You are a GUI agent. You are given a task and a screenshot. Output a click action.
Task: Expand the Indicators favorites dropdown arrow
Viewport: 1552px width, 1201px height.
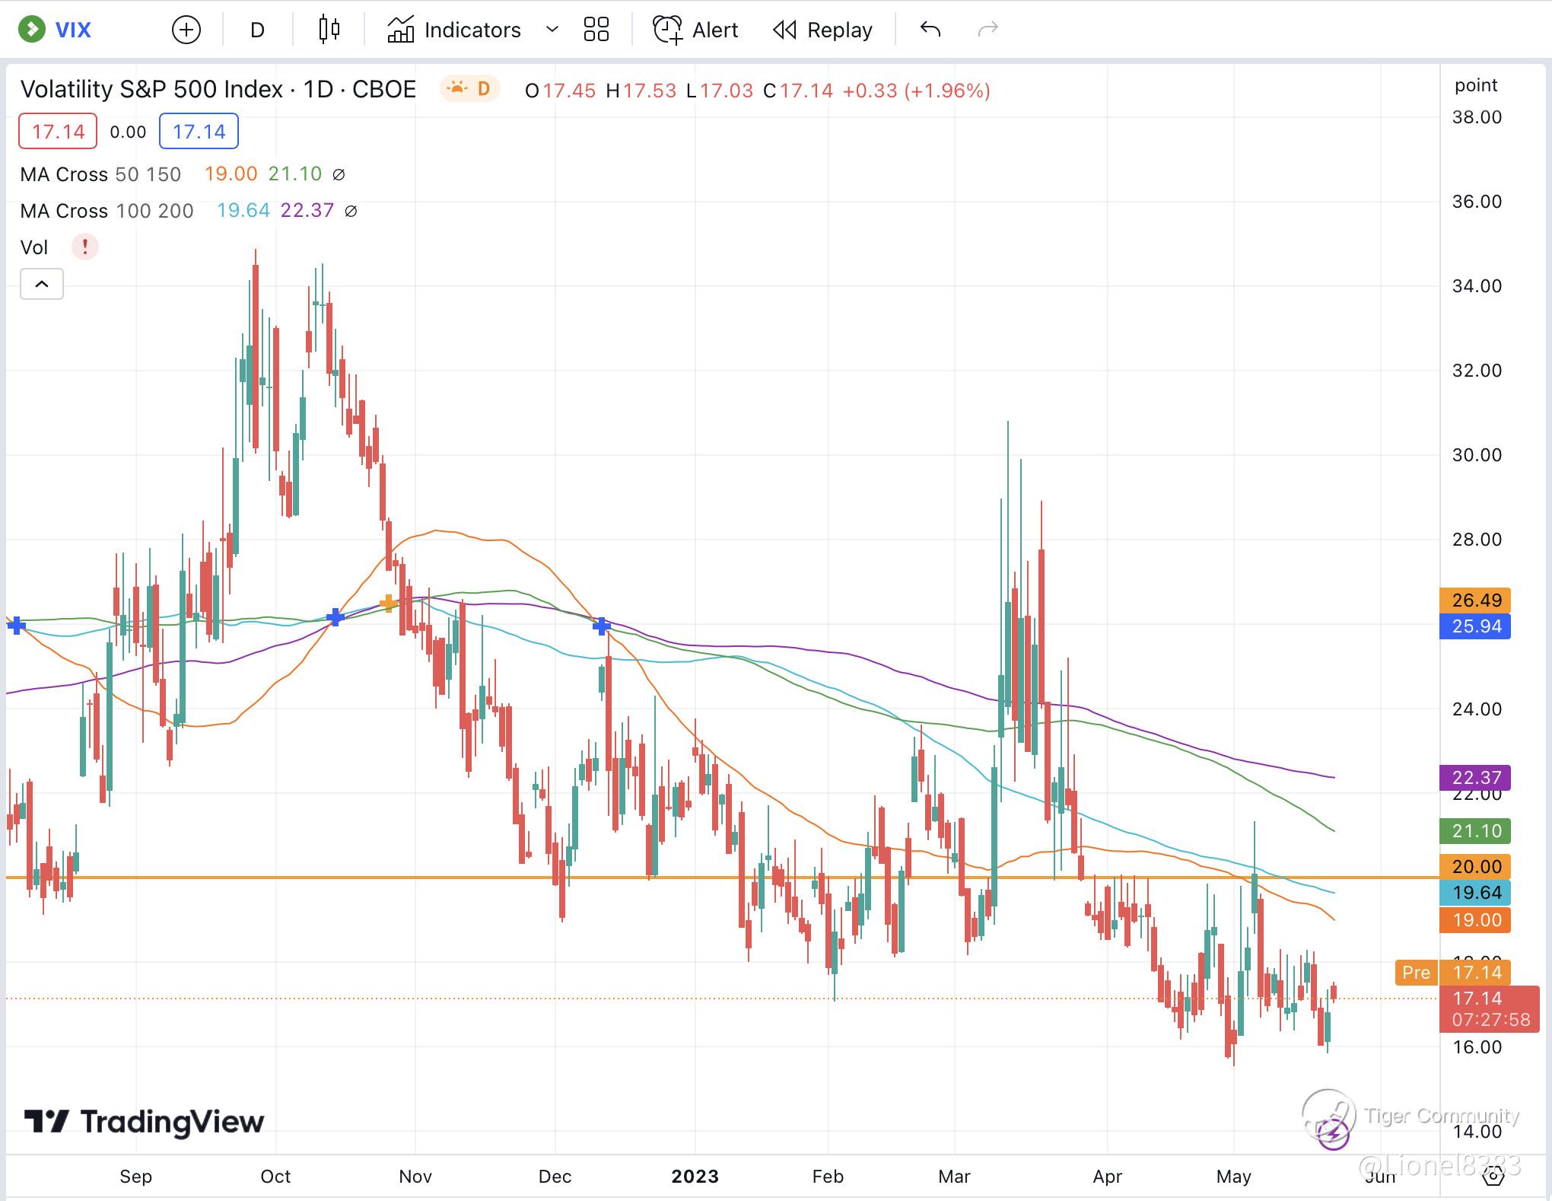(x=552, y=30)
